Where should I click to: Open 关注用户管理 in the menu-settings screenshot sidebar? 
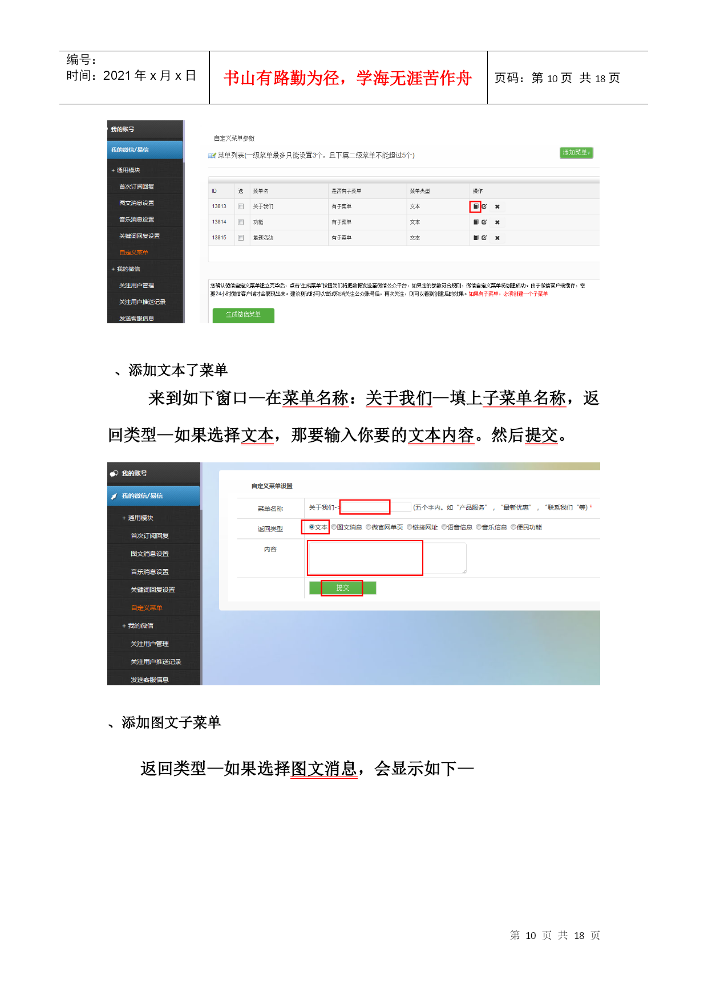coord(149,644)
